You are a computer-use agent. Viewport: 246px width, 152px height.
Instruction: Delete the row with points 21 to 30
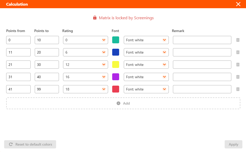(x=238, y=65)
